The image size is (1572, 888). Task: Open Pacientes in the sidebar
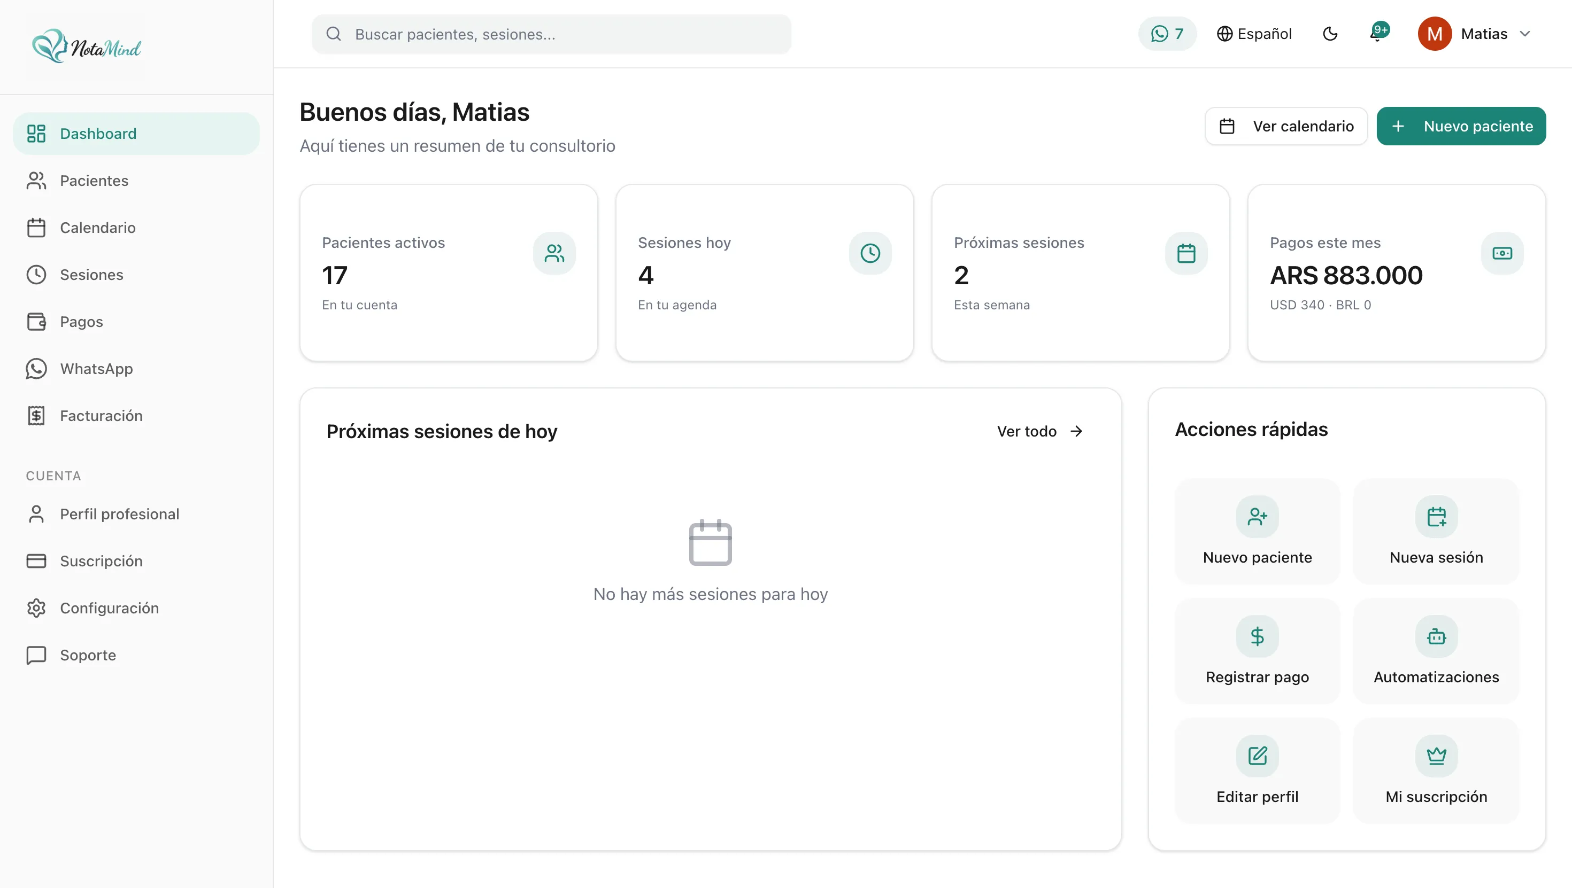click(136, 181)
